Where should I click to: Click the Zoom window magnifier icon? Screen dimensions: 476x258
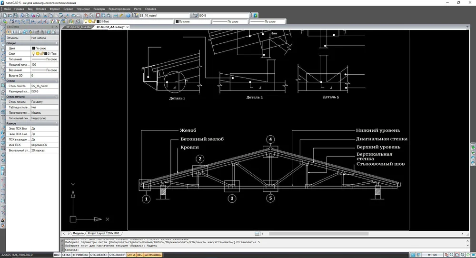(103, 15)
